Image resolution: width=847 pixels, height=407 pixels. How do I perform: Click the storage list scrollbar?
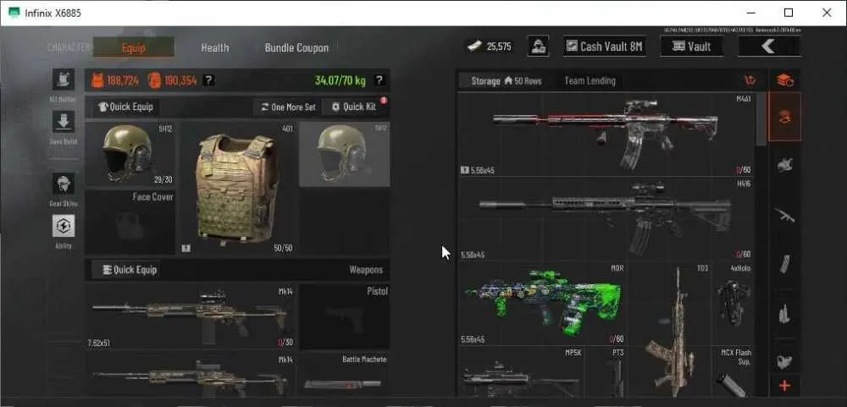pyautogui.click(x=761, y=118)
